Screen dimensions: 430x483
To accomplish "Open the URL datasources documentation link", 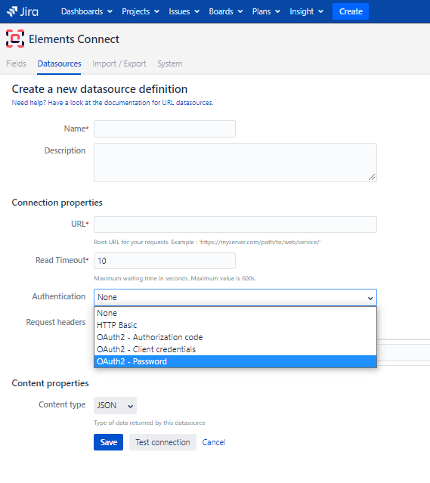I will pos(113,103).
